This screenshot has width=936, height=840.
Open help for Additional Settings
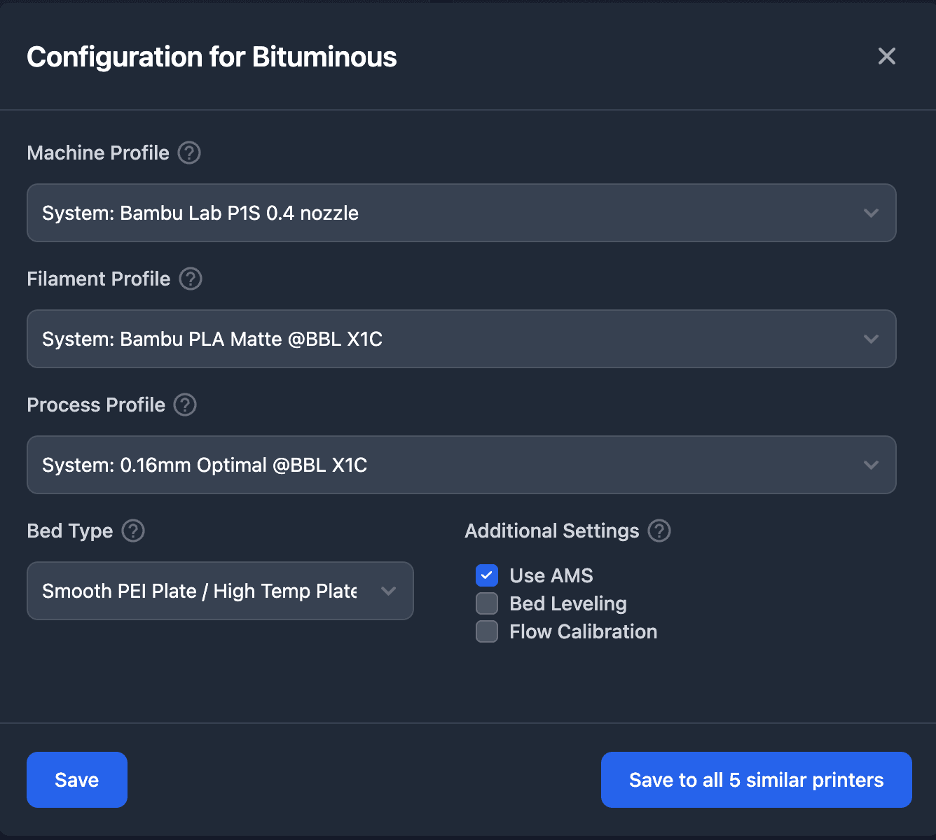tap(659, 531)
